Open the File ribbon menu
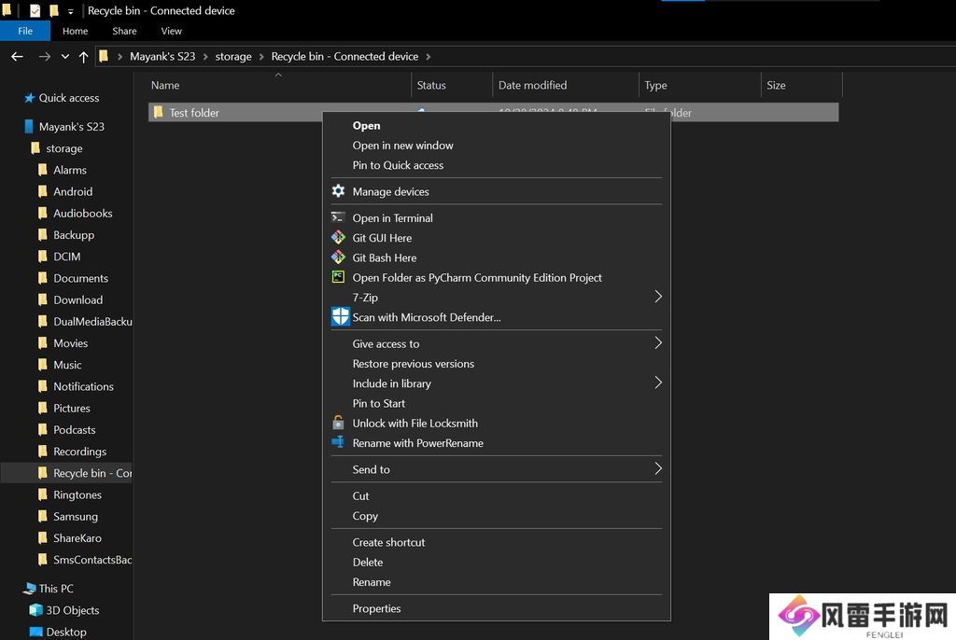956x640 pixels. 25,31
